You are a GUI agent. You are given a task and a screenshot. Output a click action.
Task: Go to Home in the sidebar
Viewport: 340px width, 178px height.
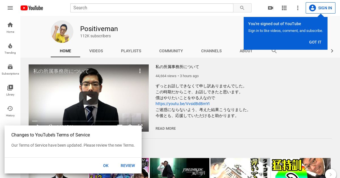(10, 27)
